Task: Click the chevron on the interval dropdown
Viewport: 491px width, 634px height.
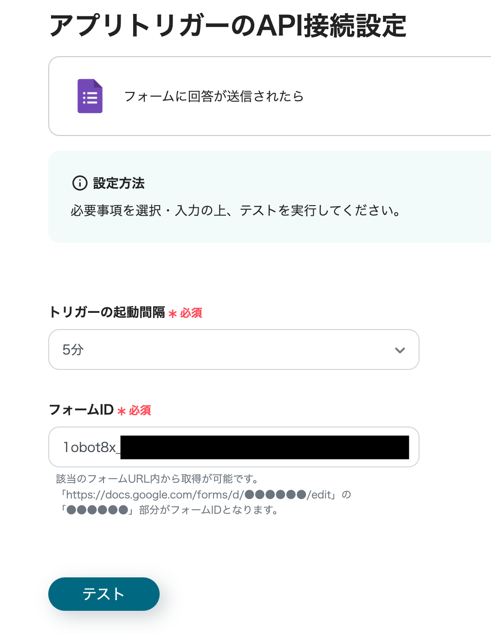Action: (400, 350)
